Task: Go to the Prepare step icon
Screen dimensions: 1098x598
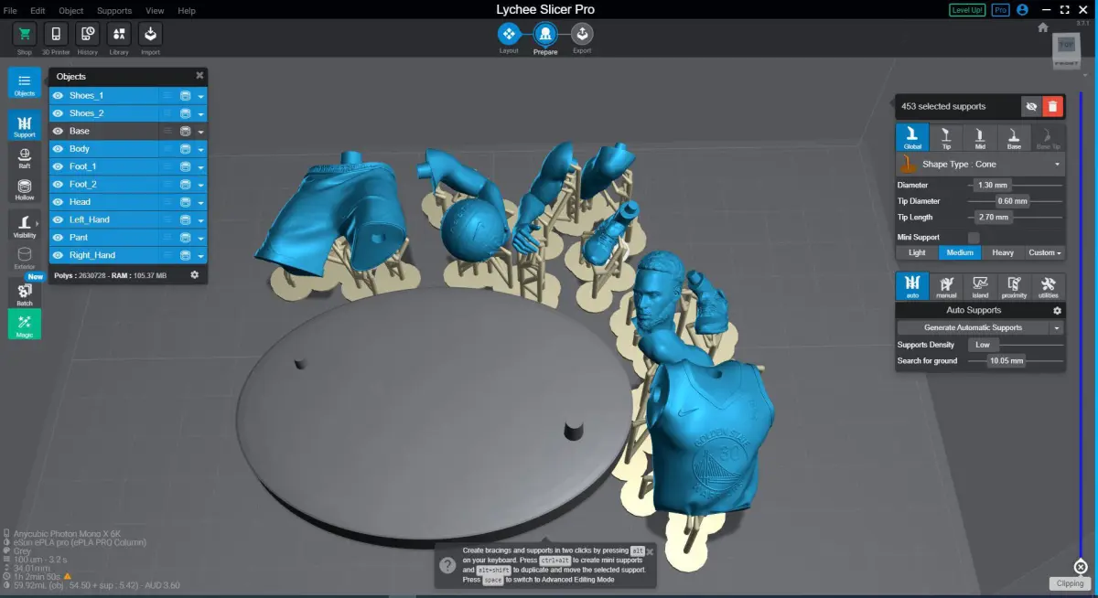Action: point(545,34)
